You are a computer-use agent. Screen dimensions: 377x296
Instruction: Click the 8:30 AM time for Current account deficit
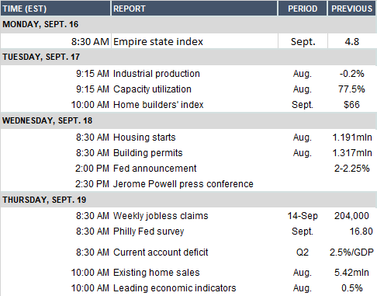point(92,252)
